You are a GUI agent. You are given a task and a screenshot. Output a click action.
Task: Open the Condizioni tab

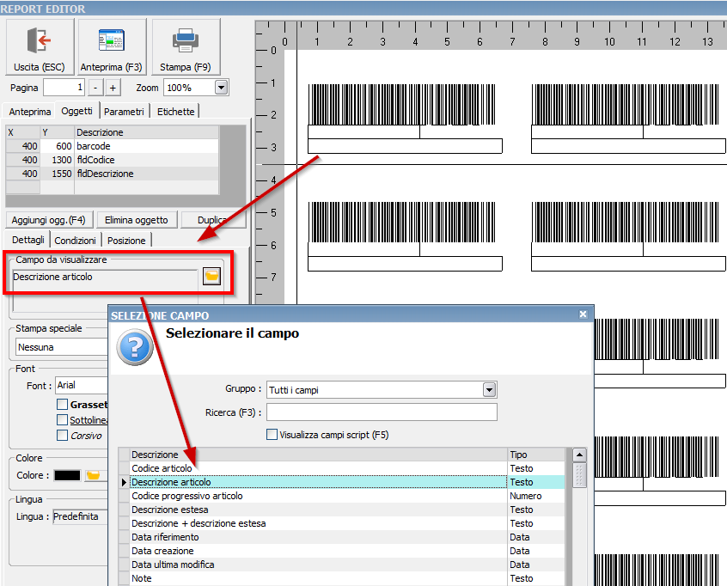75,241
